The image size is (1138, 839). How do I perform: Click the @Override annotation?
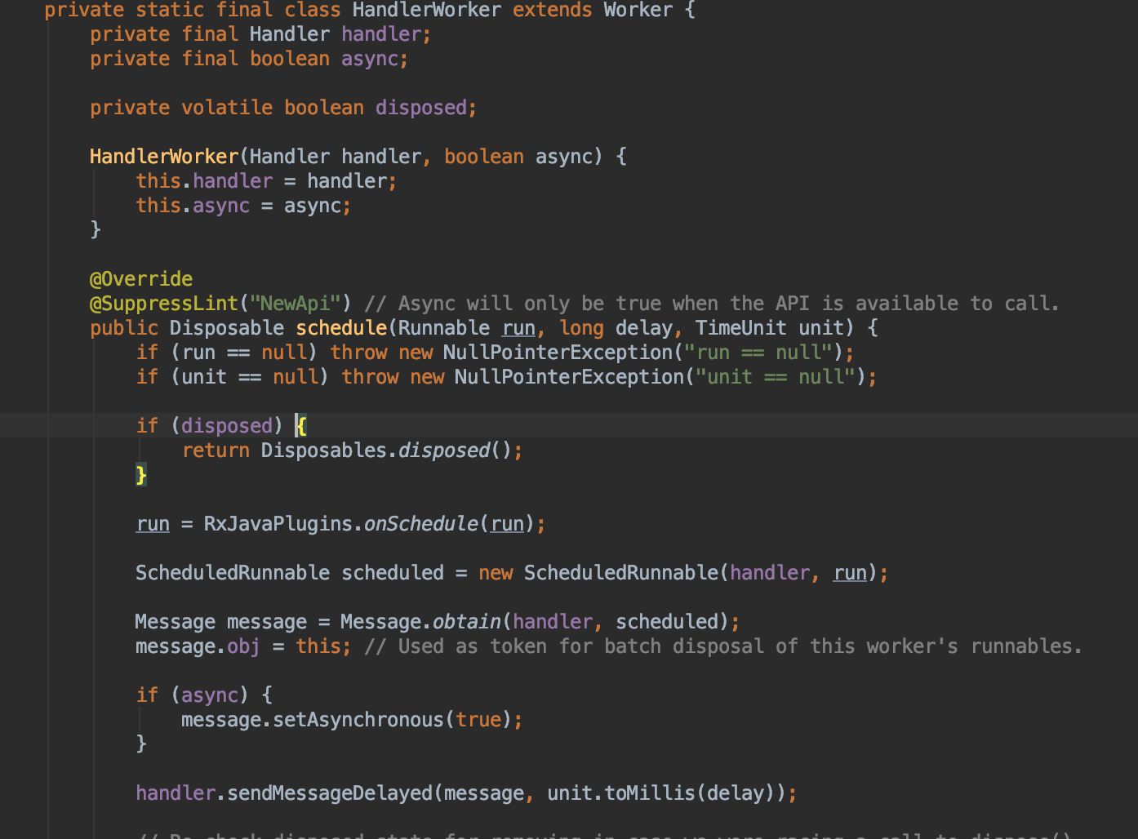coord(141,279)
